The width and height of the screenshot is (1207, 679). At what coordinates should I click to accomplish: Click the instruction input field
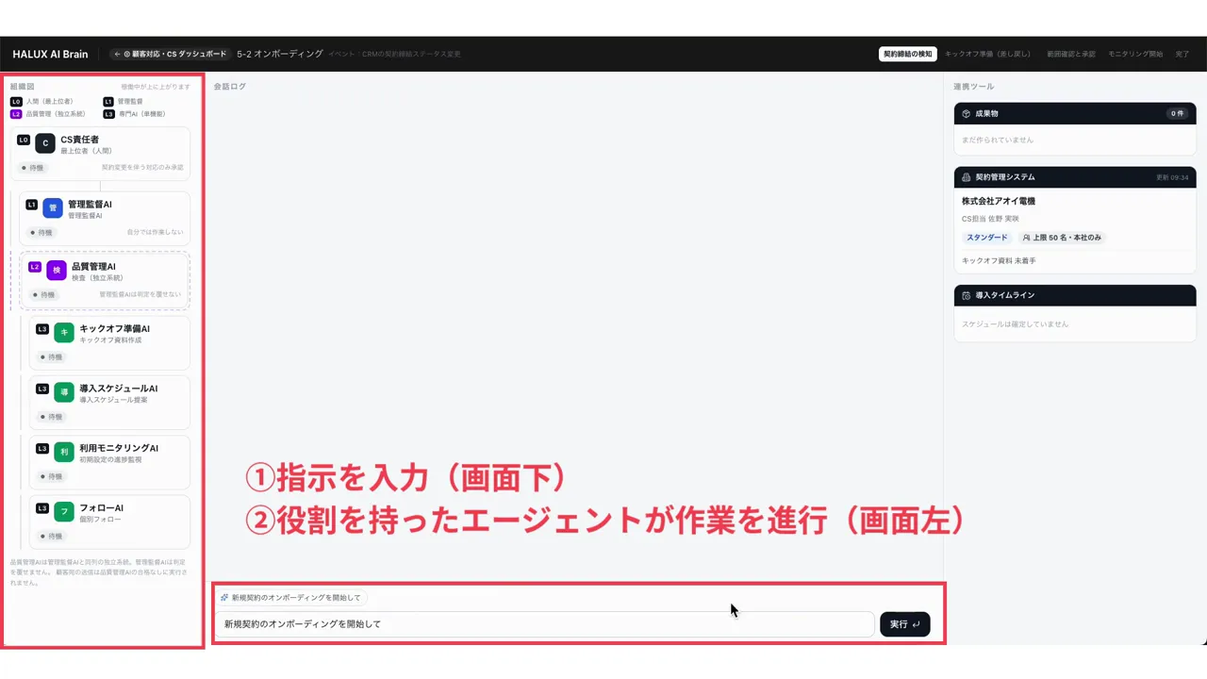[544, 624]
